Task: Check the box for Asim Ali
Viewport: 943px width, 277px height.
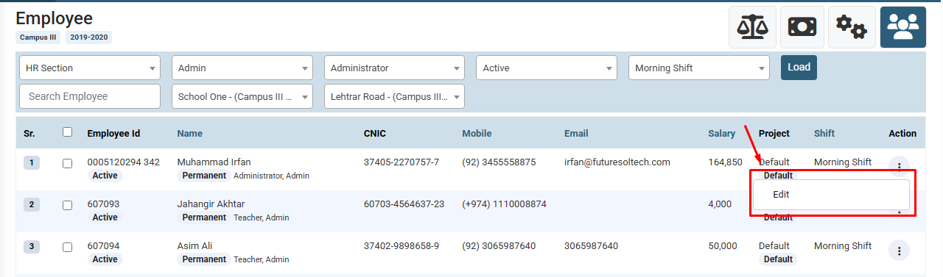Action: coord(68,247)
